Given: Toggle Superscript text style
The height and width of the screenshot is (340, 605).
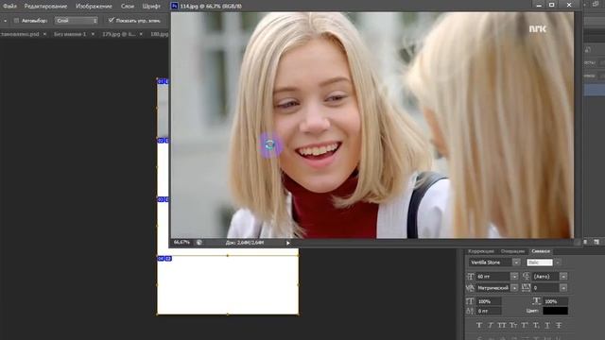Looking at the screenshot, I should [525, 325].
